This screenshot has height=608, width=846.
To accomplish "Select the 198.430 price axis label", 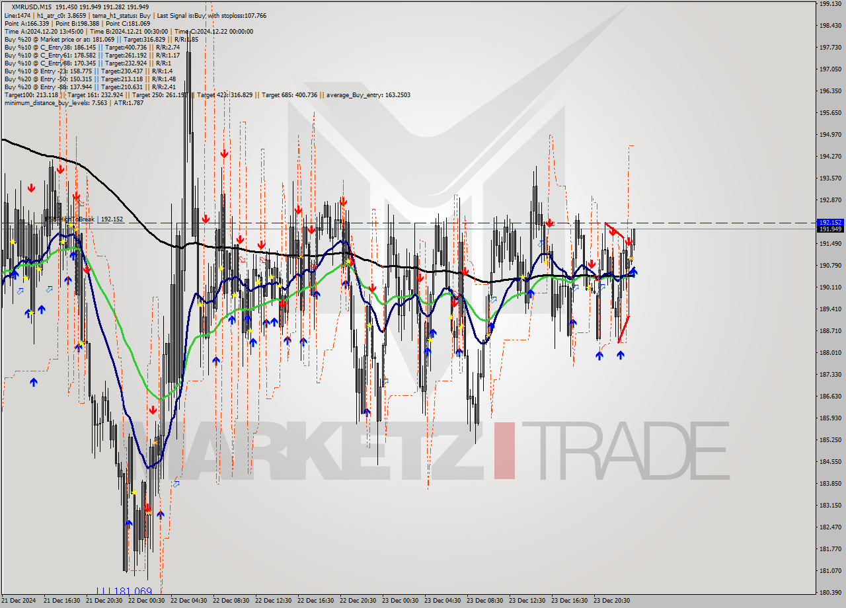I will tap(829, 25).
